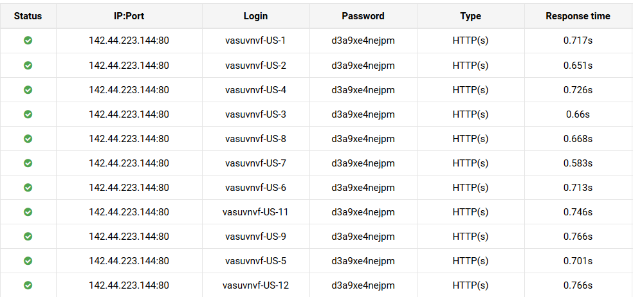The height and width of the screenshot is (297, 633).
Task: Click green check beside vasuvnvf-US-8
Action: [28, 138]
